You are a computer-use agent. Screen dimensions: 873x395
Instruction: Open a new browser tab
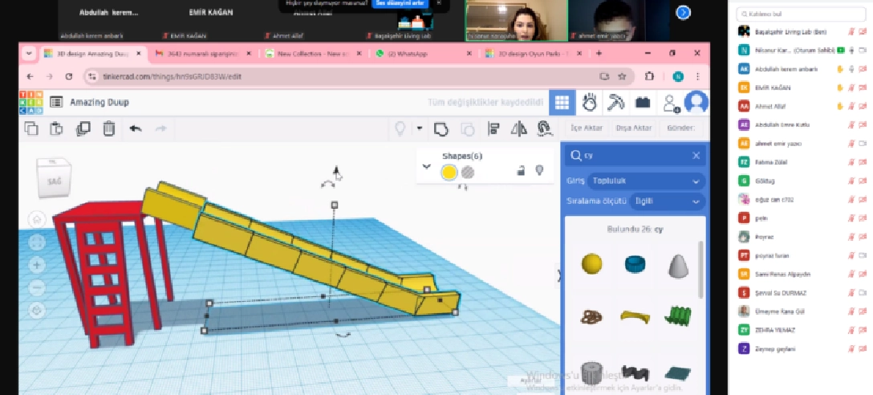click(x=599, y=54)
